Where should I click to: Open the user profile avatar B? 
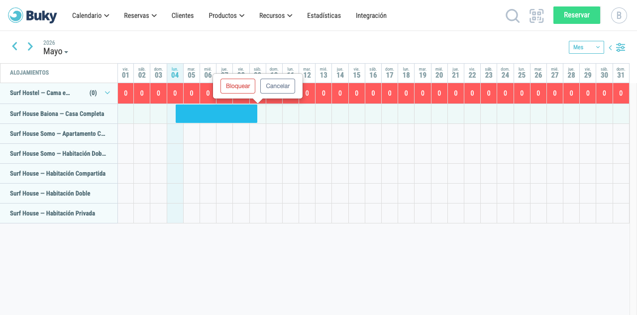tap(619, 15)
